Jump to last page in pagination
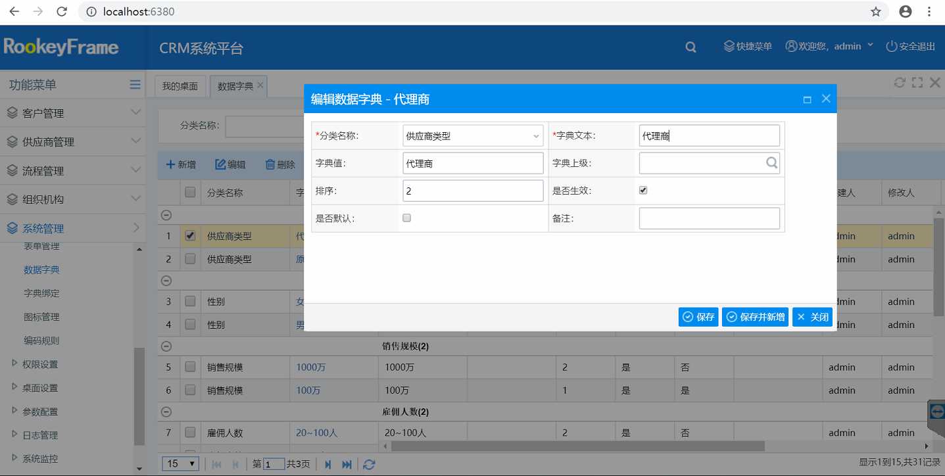 (x=347, y=464)
